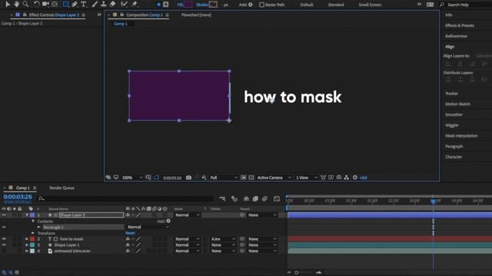Select the Eraser tool
The height and width of the screenshot is (276, 492).
coord(112,4)
